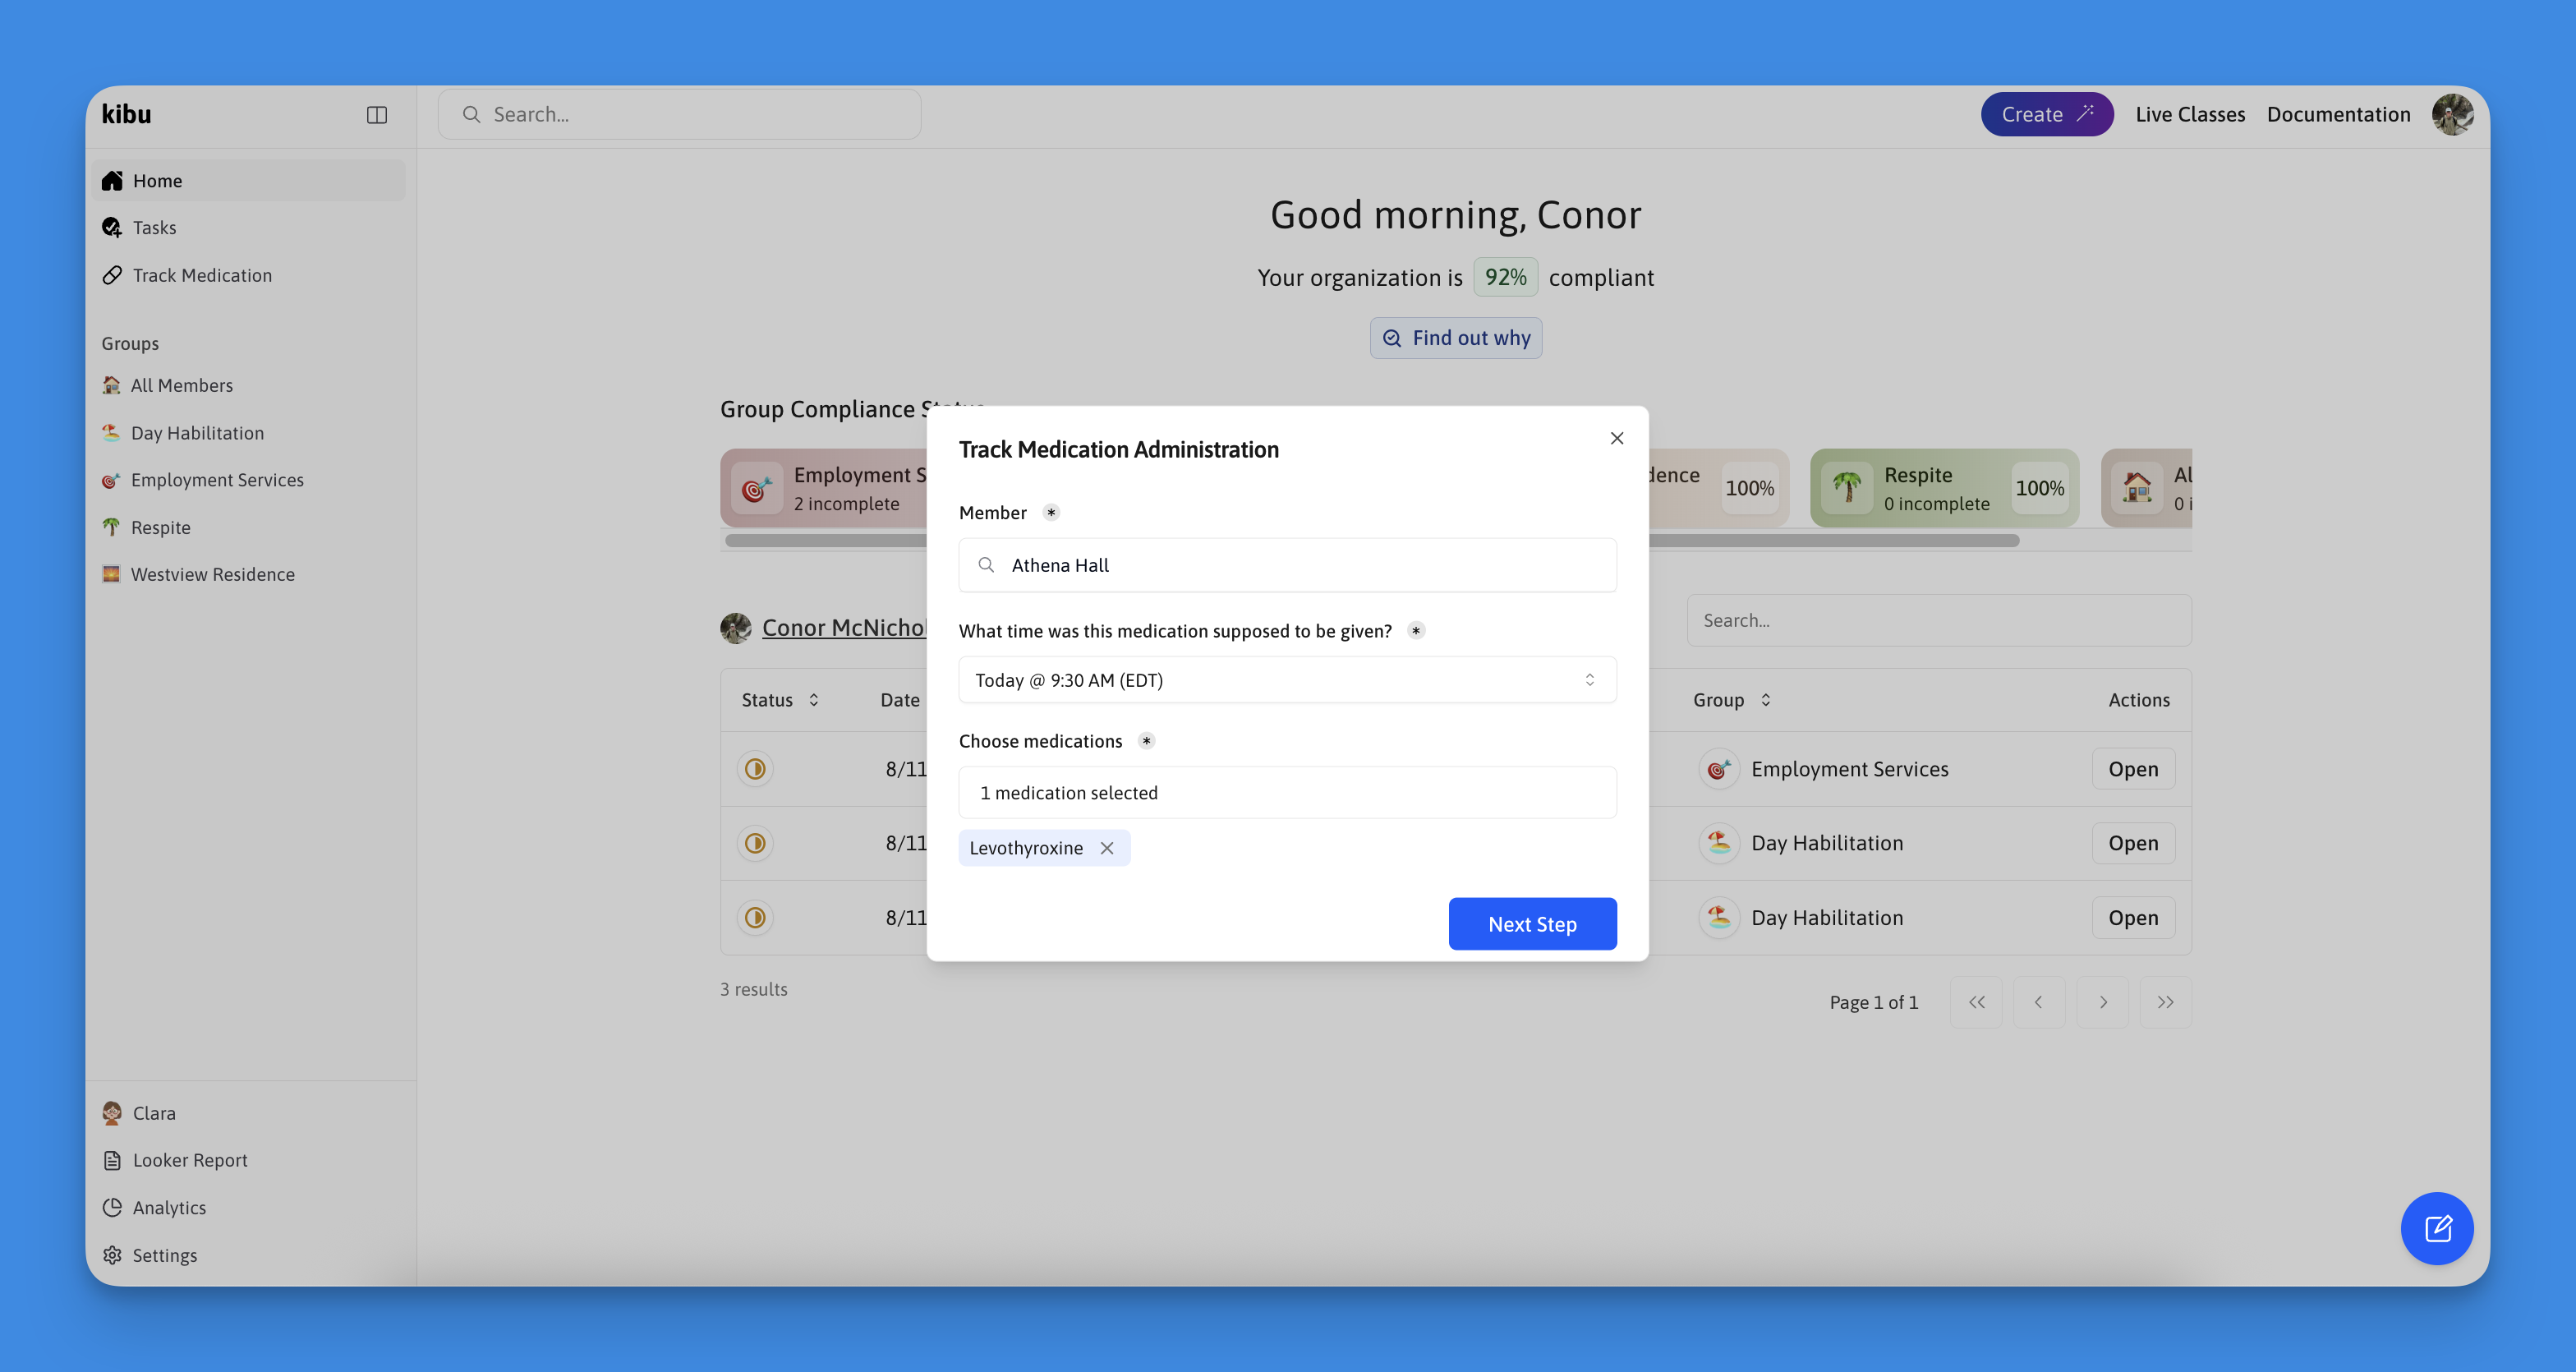The width and height of the screenshot is (2576, 1372).
Task: Remove Levothyroxine medication chip
Action: 1107,848
